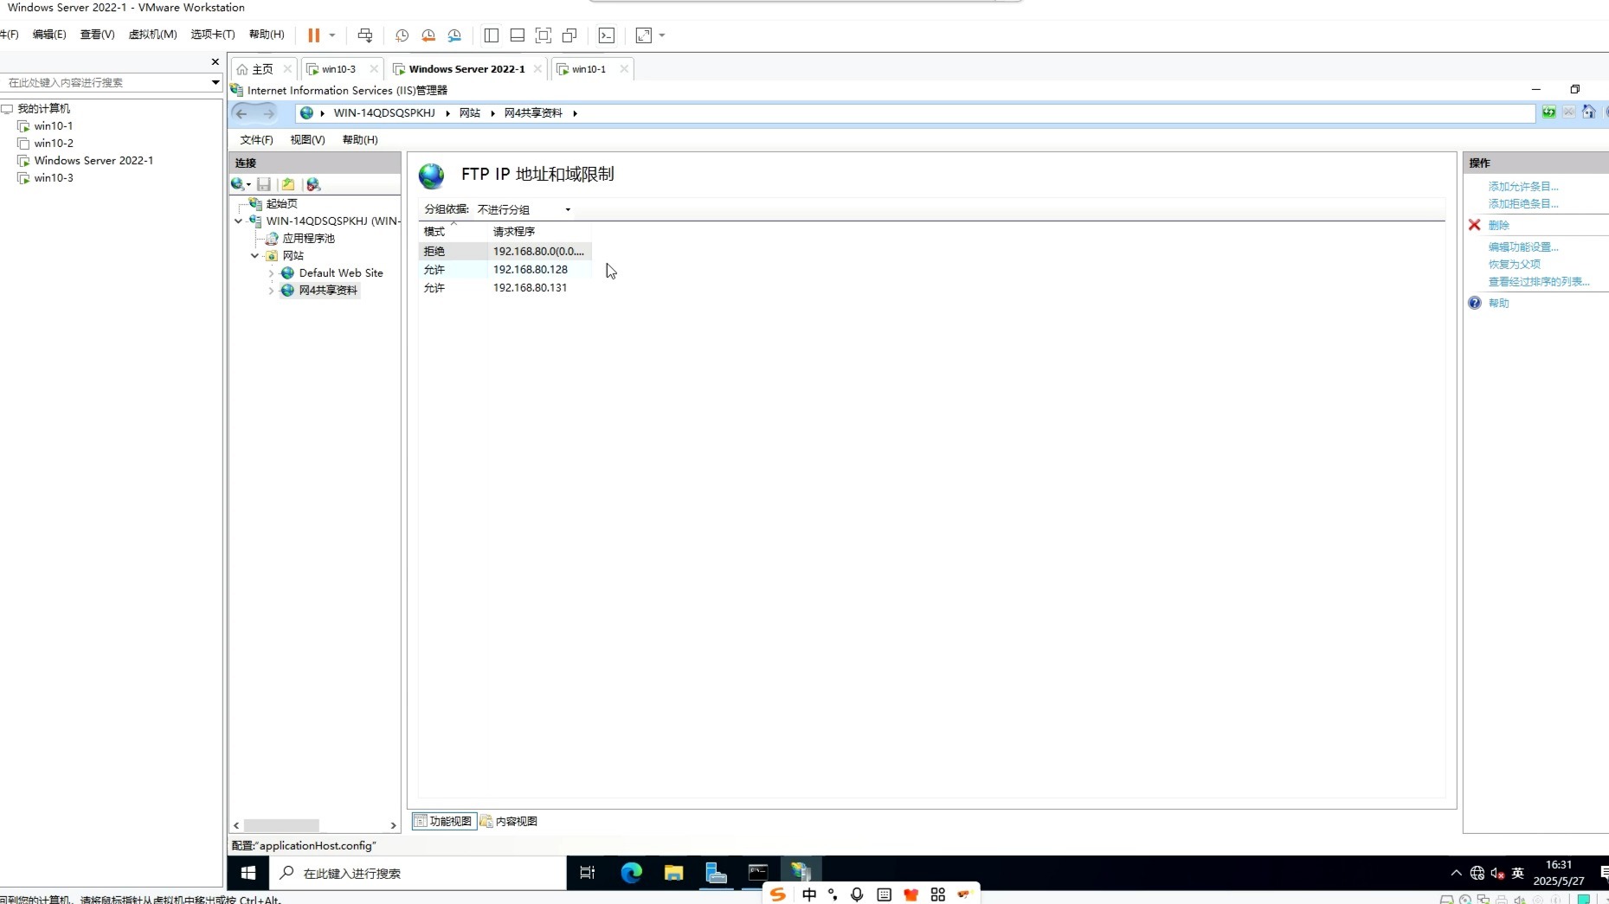Click 恢复为父项 action link
This screenshot has height=904, width=1609.
tap(1514, 264)
